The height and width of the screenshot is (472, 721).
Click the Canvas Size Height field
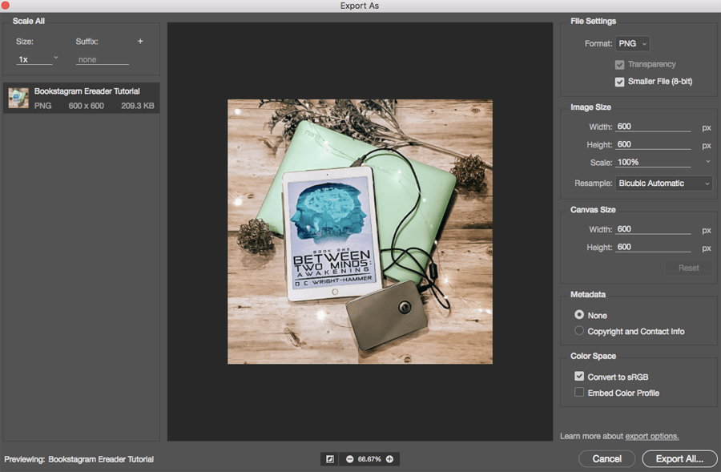click(x=653, y=247)
